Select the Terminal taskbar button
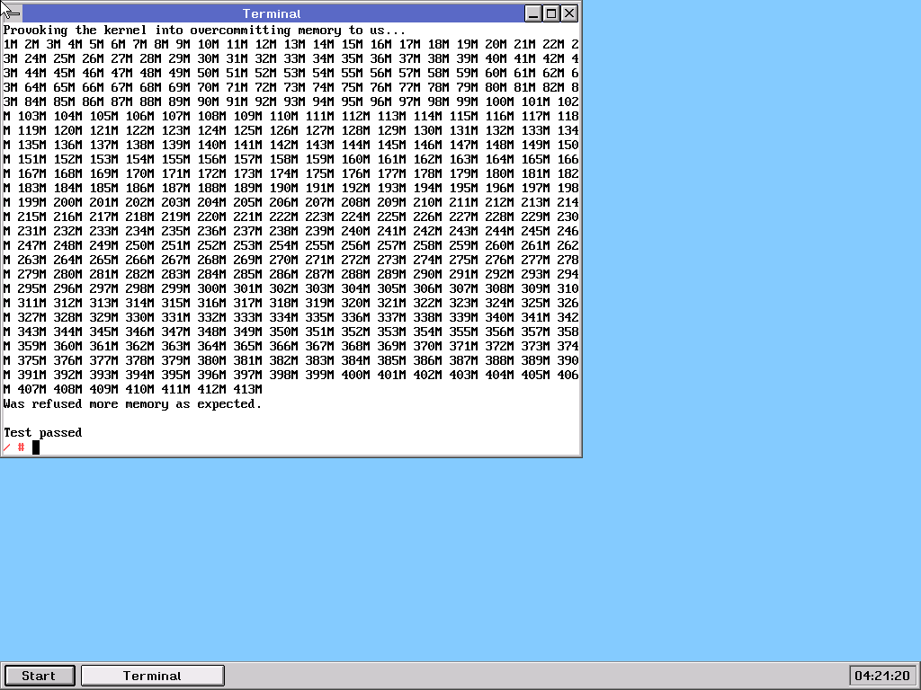This screenshot has height=690, width=921. tap(152, 676)
